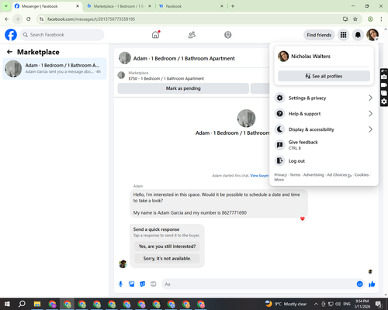Click View buyer link

pos(259,176)
